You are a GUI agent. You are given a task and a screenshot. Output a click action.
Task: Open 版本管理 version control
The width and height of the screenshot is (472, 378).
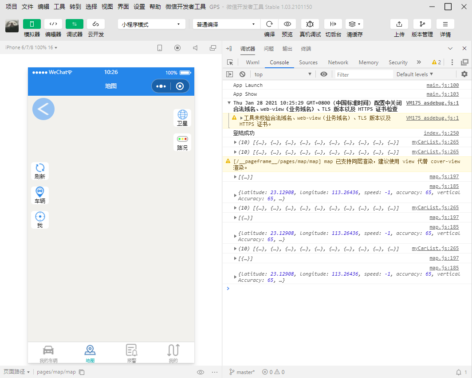click(x=422, y=24)
